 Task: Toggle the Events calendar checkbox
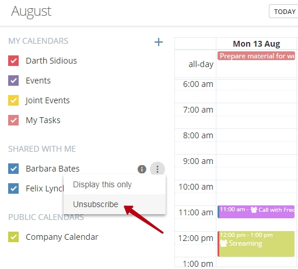[13, 81]
